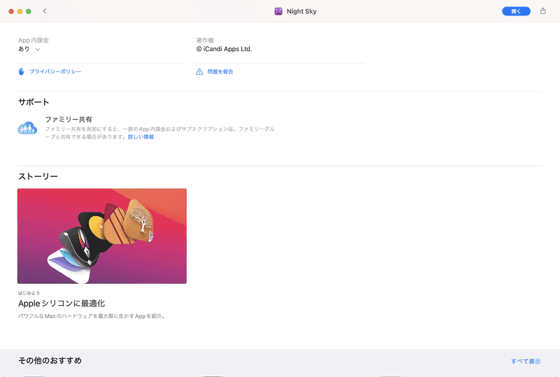Open the 問題を報告 link
The width and height of the screenshot is (560, 377).
tap(220, 72)
